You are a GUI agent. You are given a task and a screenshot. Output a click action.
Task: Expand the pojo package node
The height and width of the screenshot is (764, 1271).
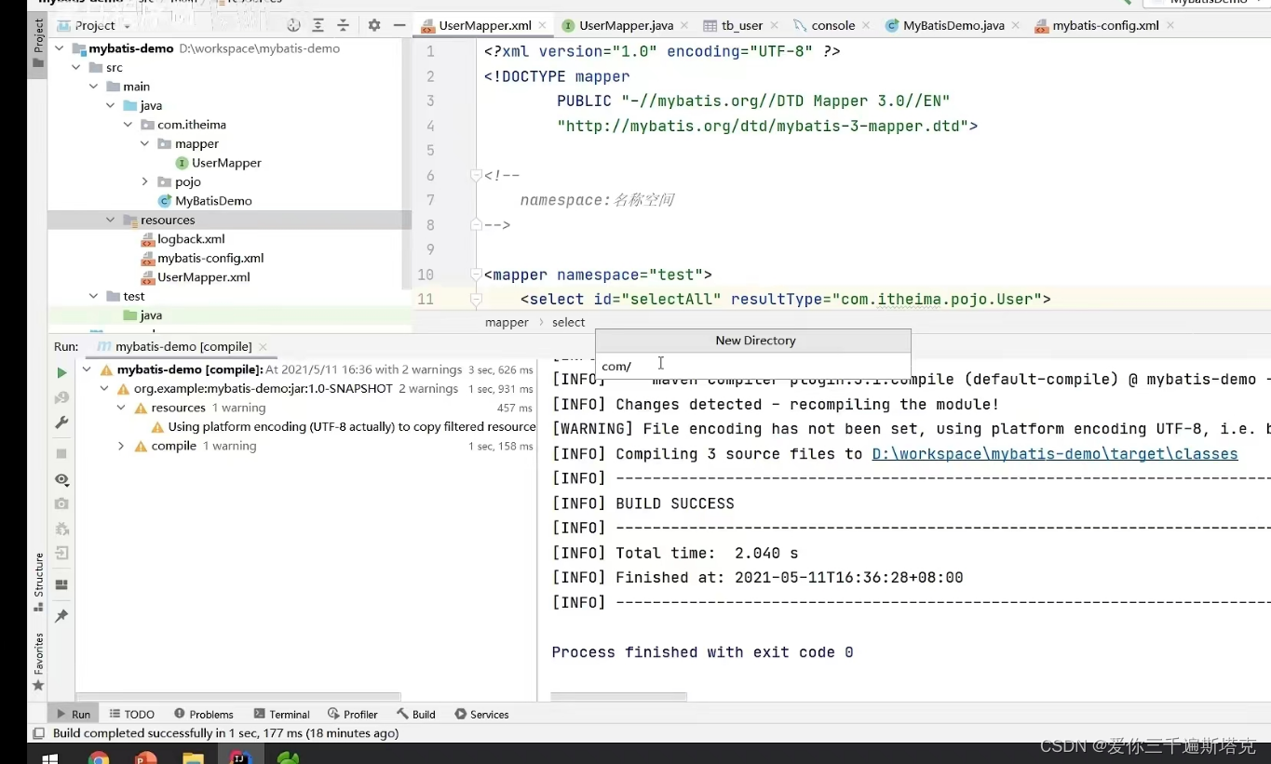pos(144,181)
